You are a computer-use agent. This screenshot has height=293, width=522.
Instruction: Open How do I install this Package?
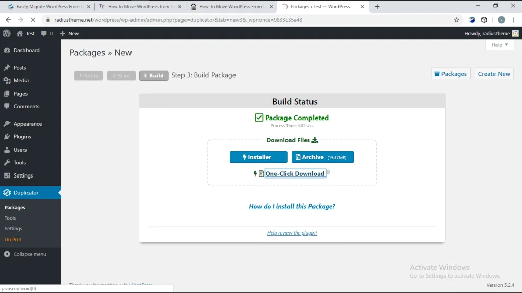click(x=292, y=207)
